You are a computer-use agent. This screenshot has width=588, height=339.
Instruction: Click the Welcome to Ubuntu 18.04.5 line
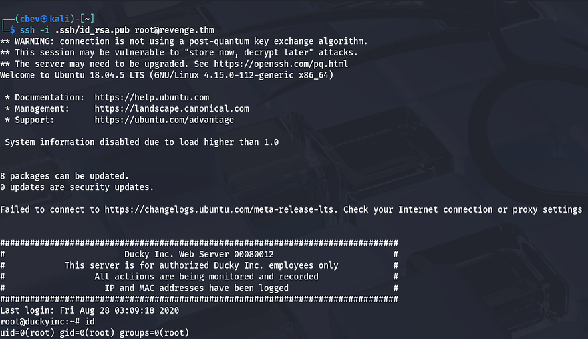tap(167, 75)
